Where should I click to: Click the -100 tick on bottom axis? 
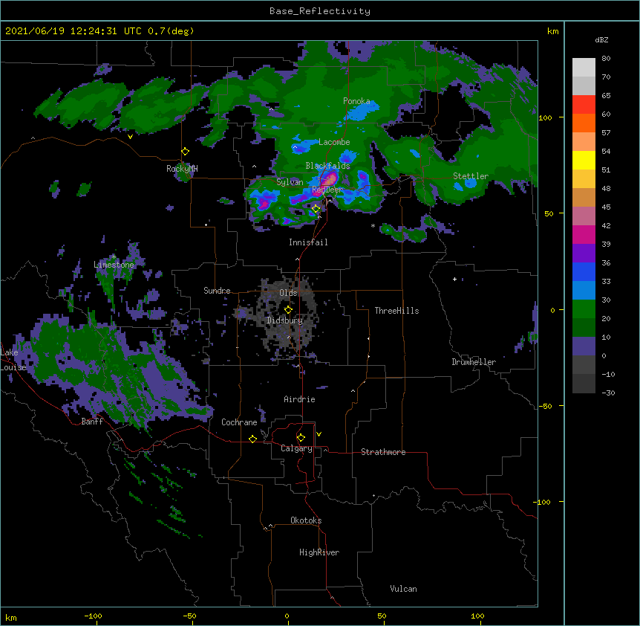93,616
